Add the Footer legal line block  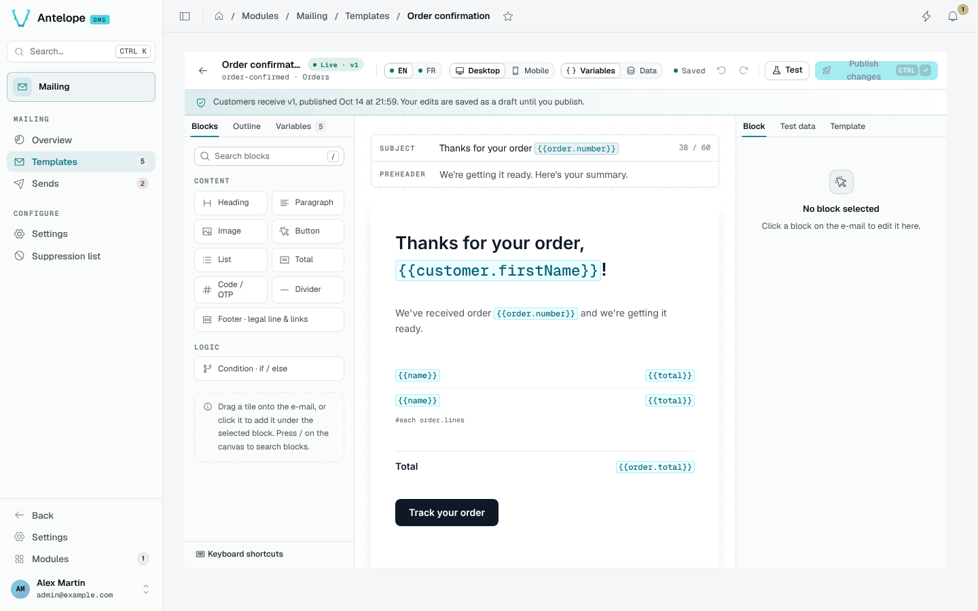269,320
